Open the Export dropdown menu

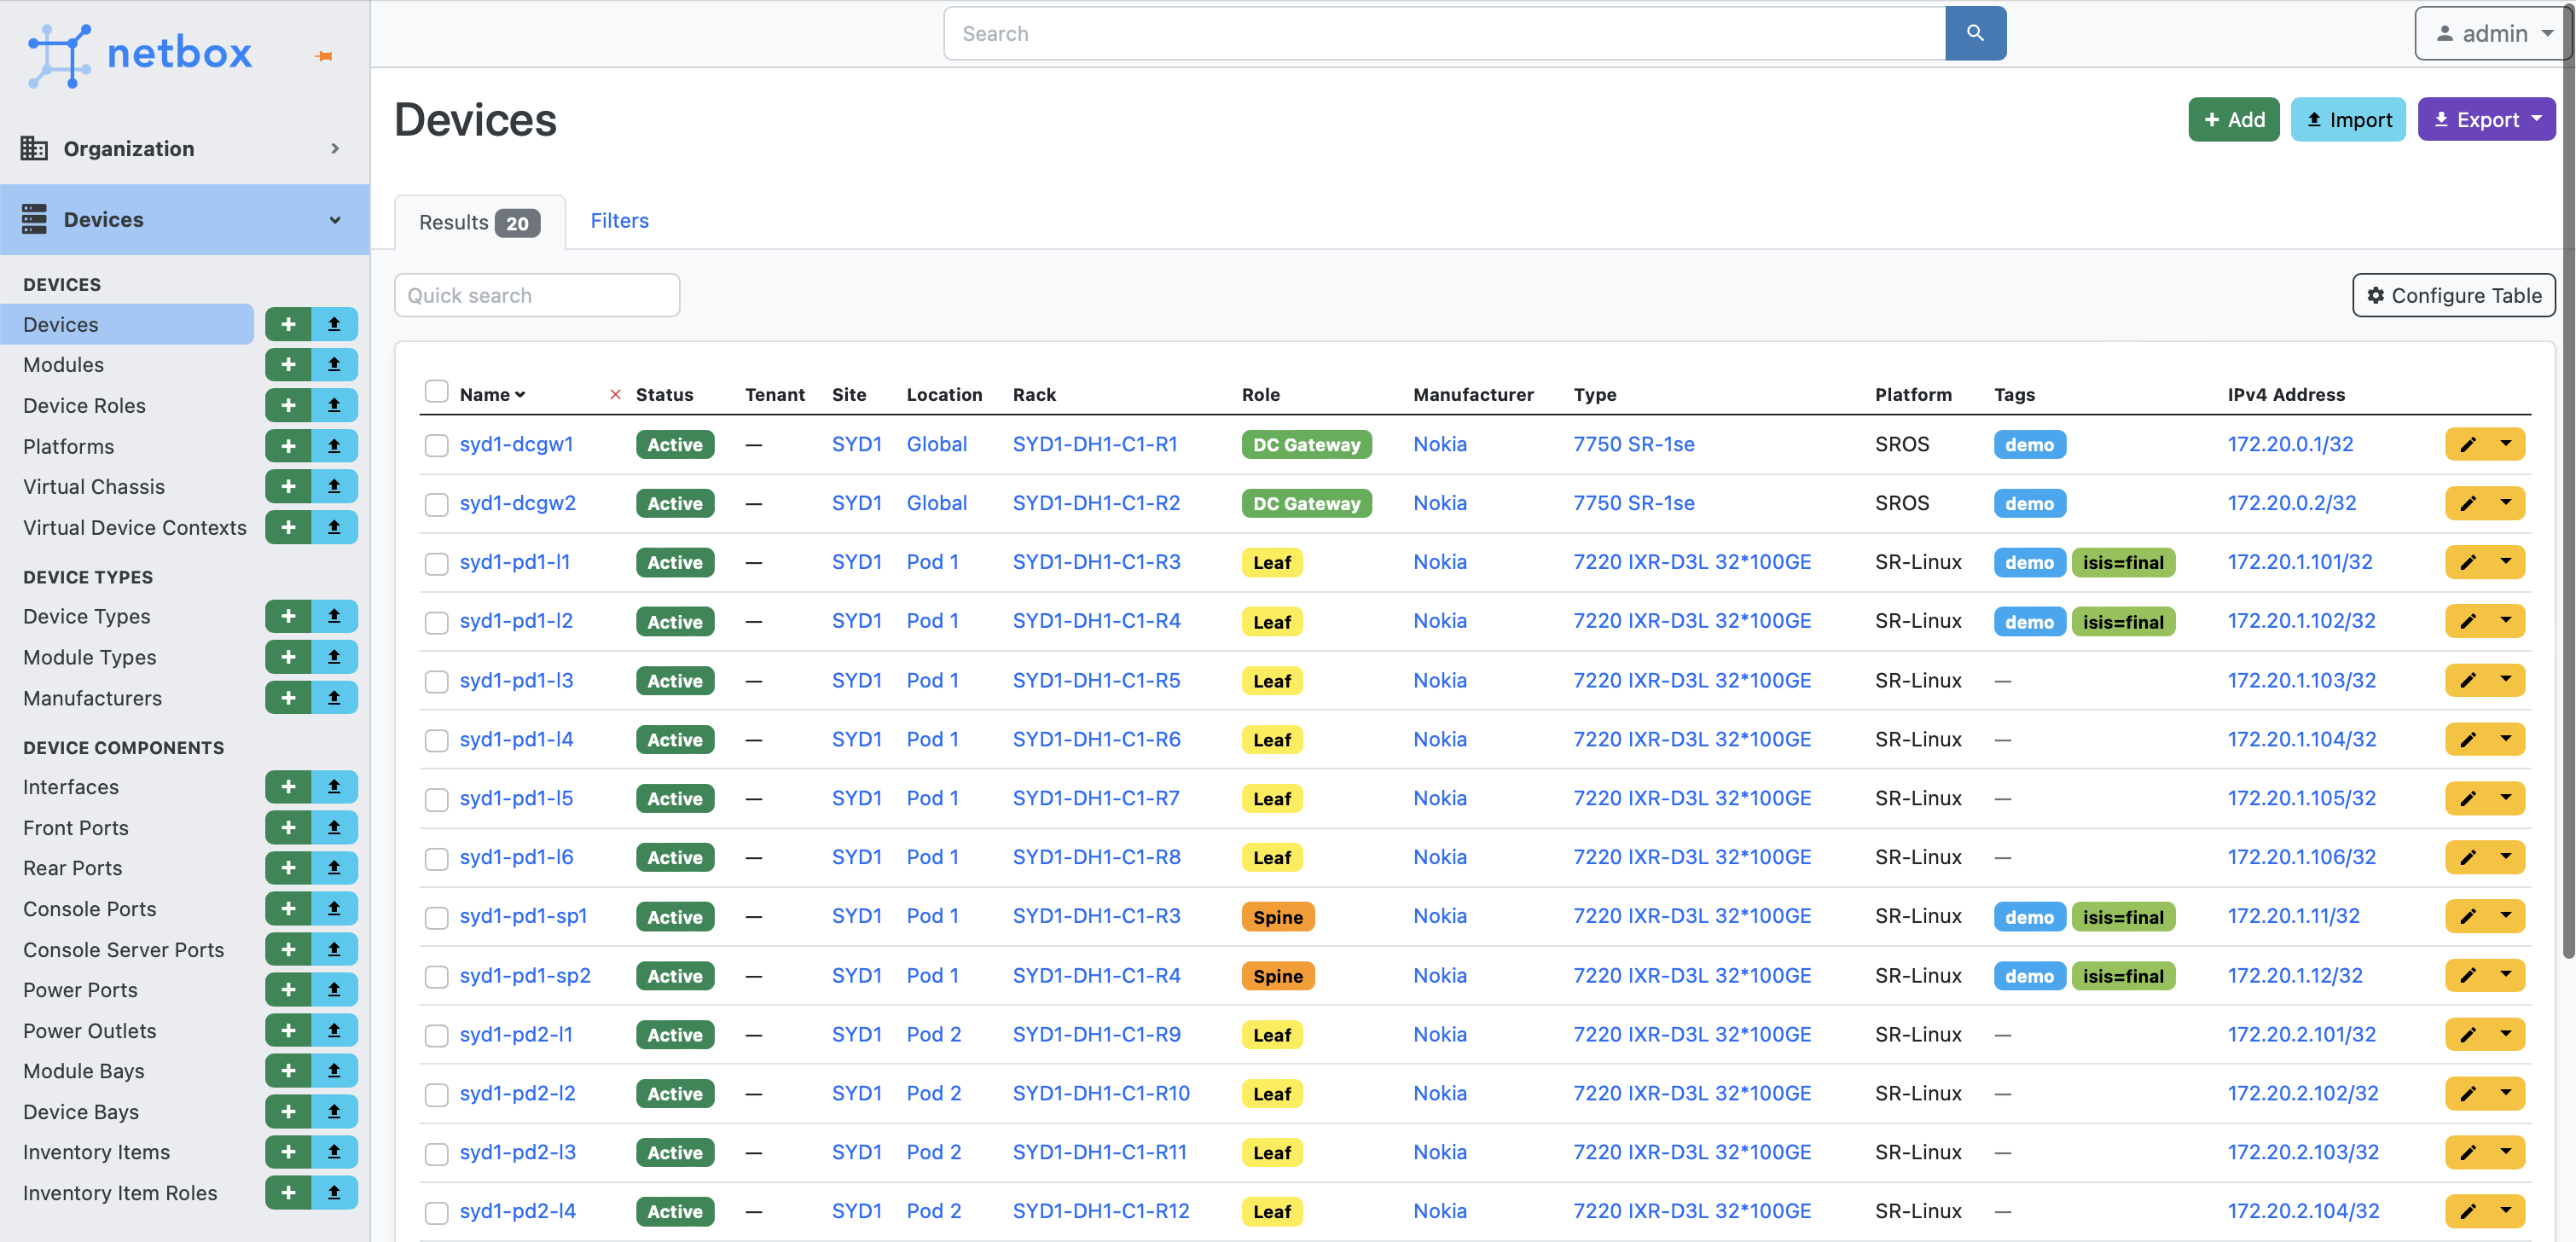click(2486, 119)
